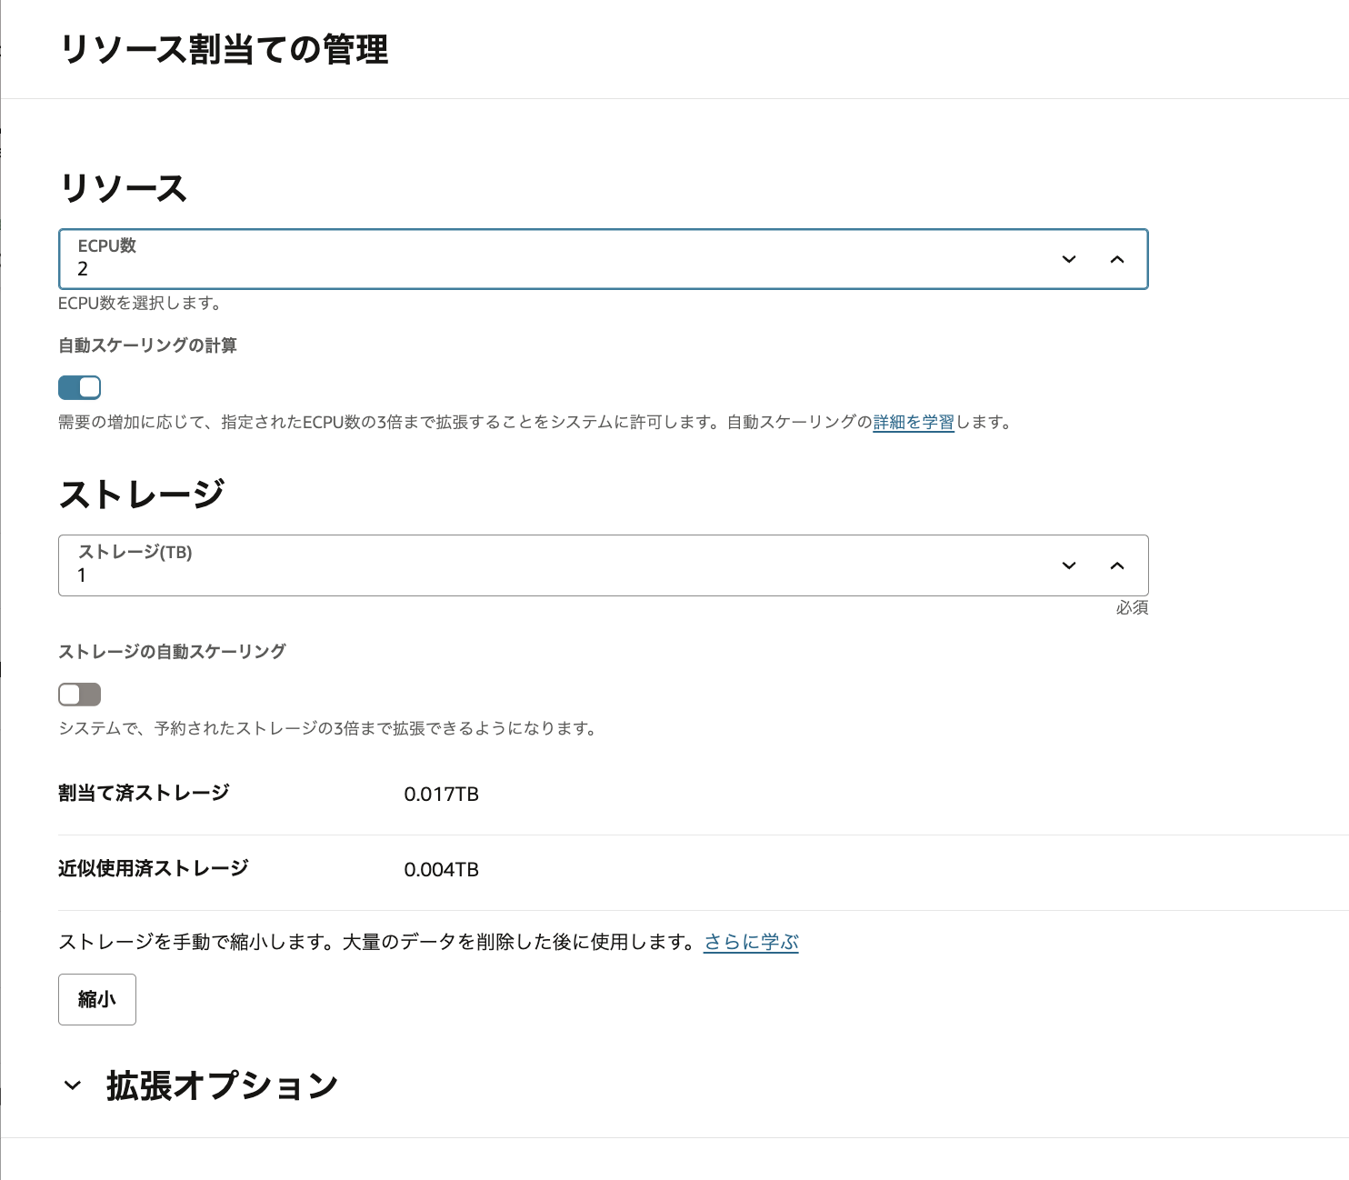Screen dimensions: 1349x1180
Task: Increase ECPU count with up chevron
Action: click(1117, 259)
